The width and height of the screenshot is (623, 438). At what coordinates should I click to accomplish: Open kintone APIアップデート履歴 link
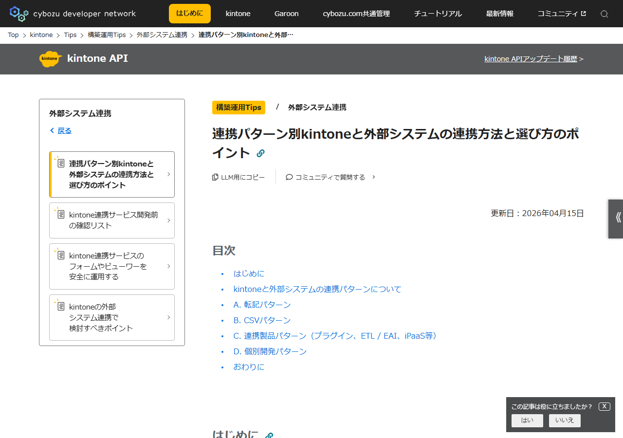[x=531, y=59]
